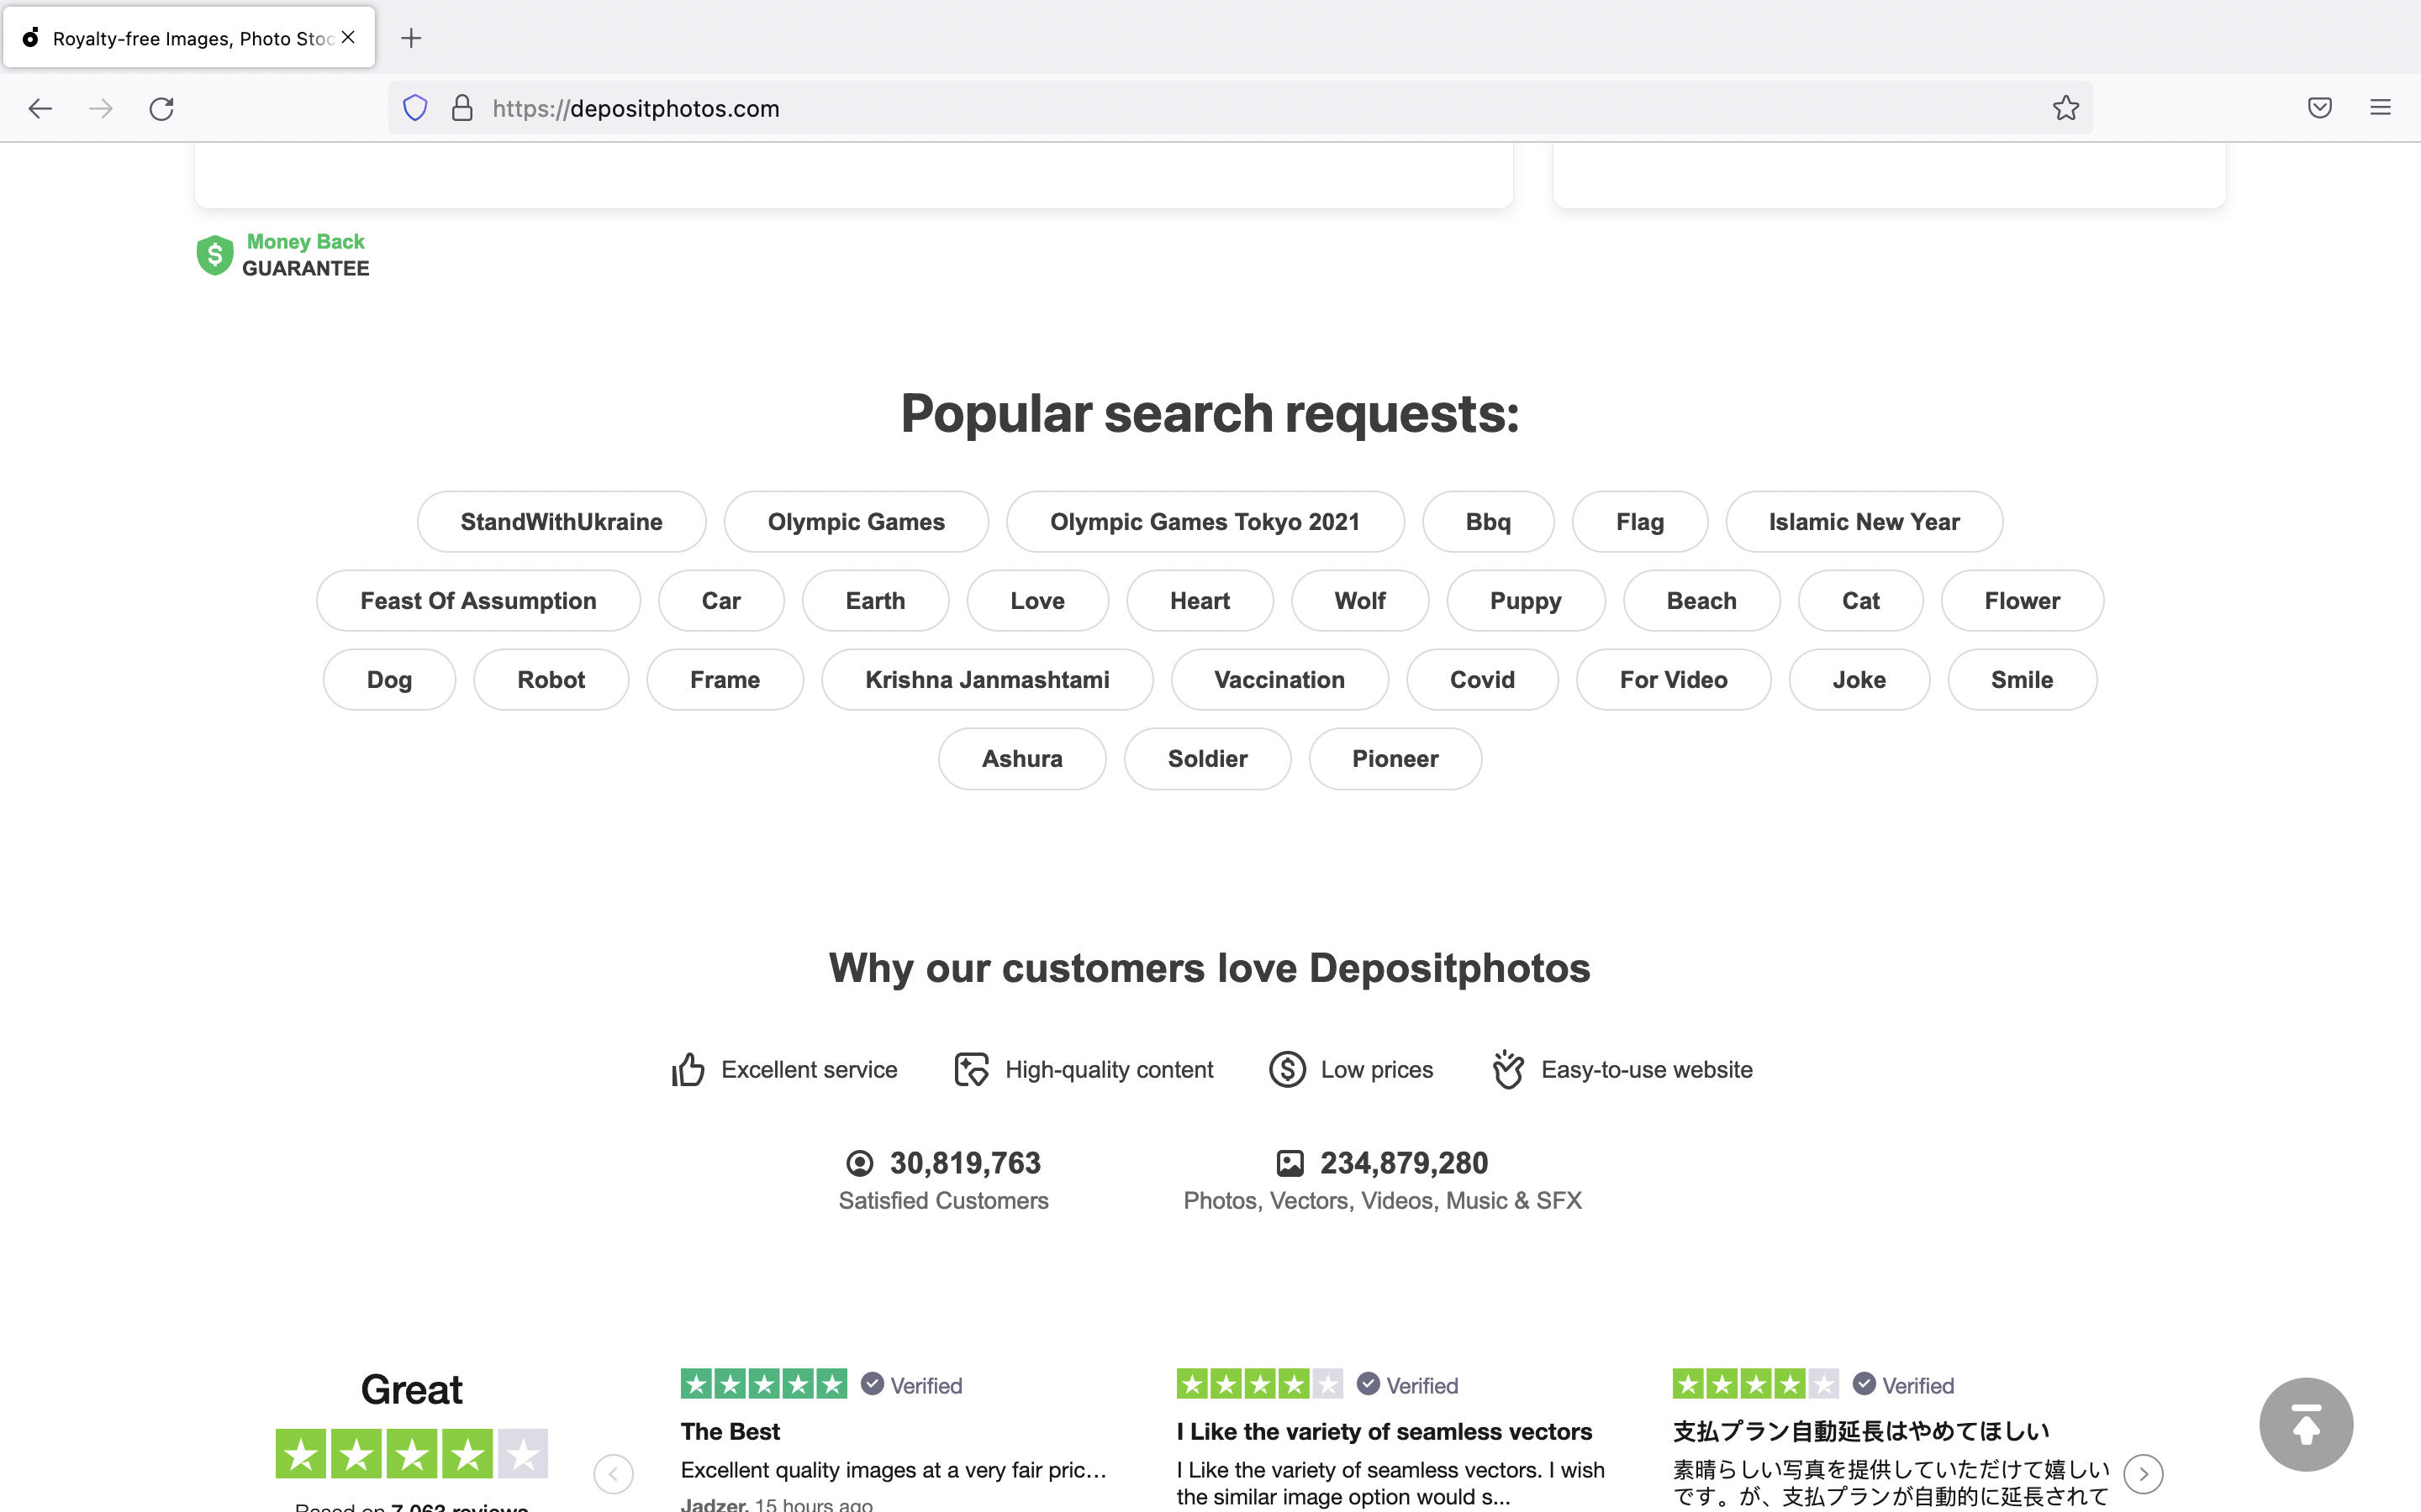Click the five-star rating on The Best review

point(763,1384)
